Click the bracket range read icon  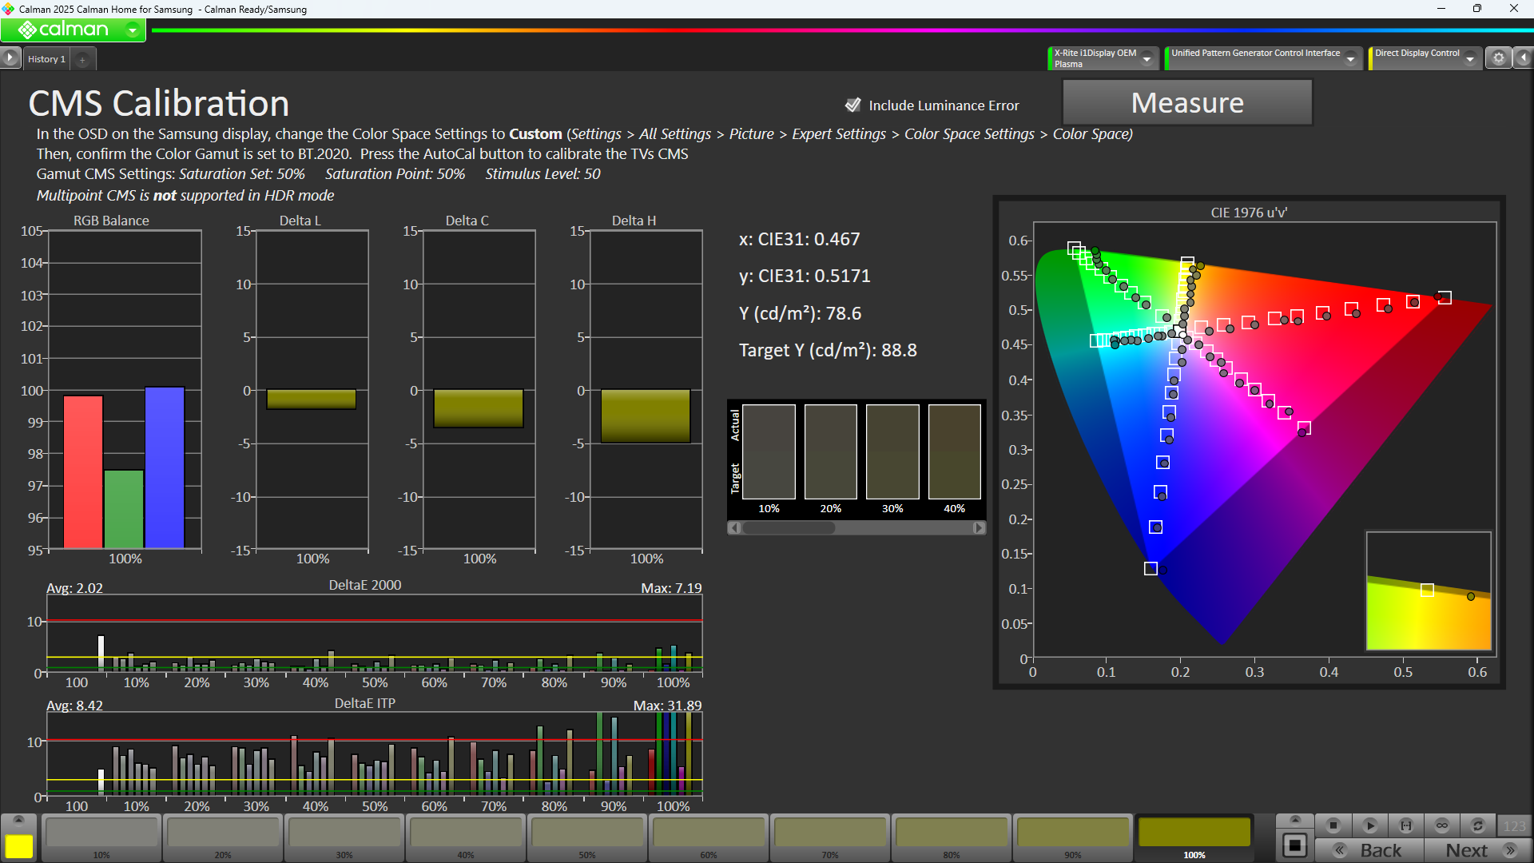click(1405, 825)
